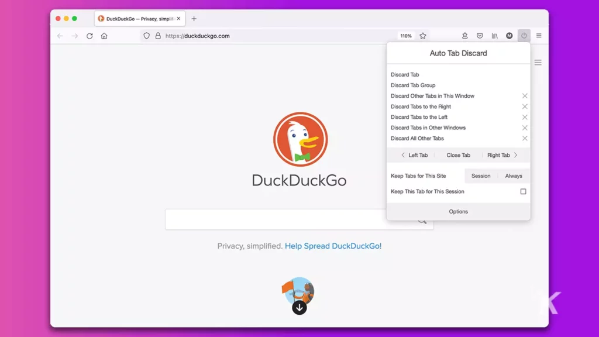599x337 pixels.
Task: Enable Keep This Tab for This Session checkbox
Action: pyautogui.click(x=524, y=191)
